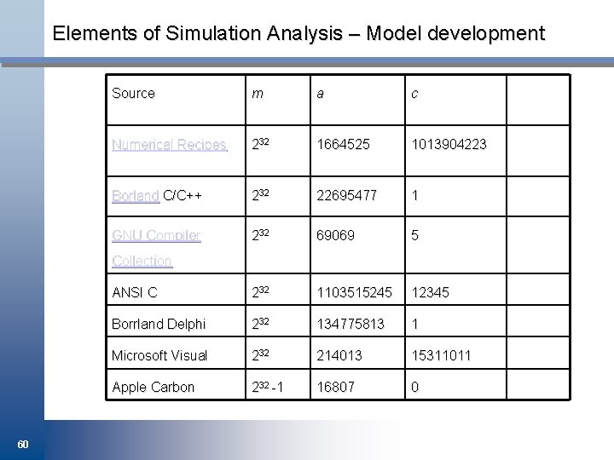Select the value 1013904223
Image resolution: width=614 pixels, height=460 pixels.
click(449, 144)
